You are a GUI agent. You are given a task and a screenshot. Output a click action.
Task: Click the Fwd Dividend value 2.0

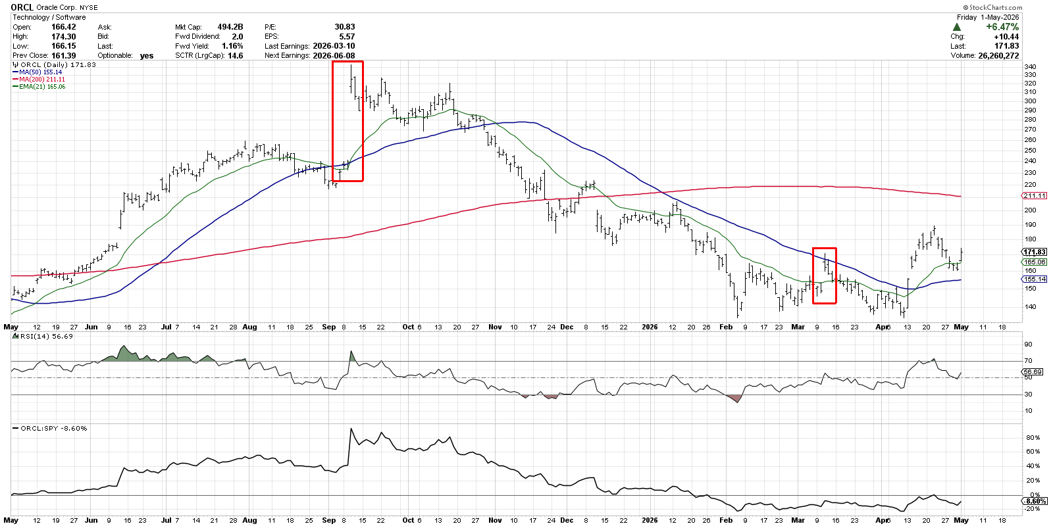coord(238,37)
